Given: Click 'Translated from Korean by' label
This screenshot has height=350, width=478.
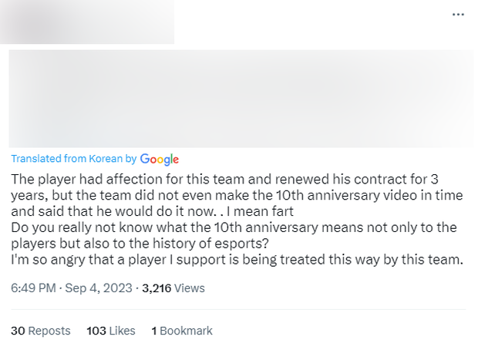Looking at the screenshot, I should [x=74, y=159].
